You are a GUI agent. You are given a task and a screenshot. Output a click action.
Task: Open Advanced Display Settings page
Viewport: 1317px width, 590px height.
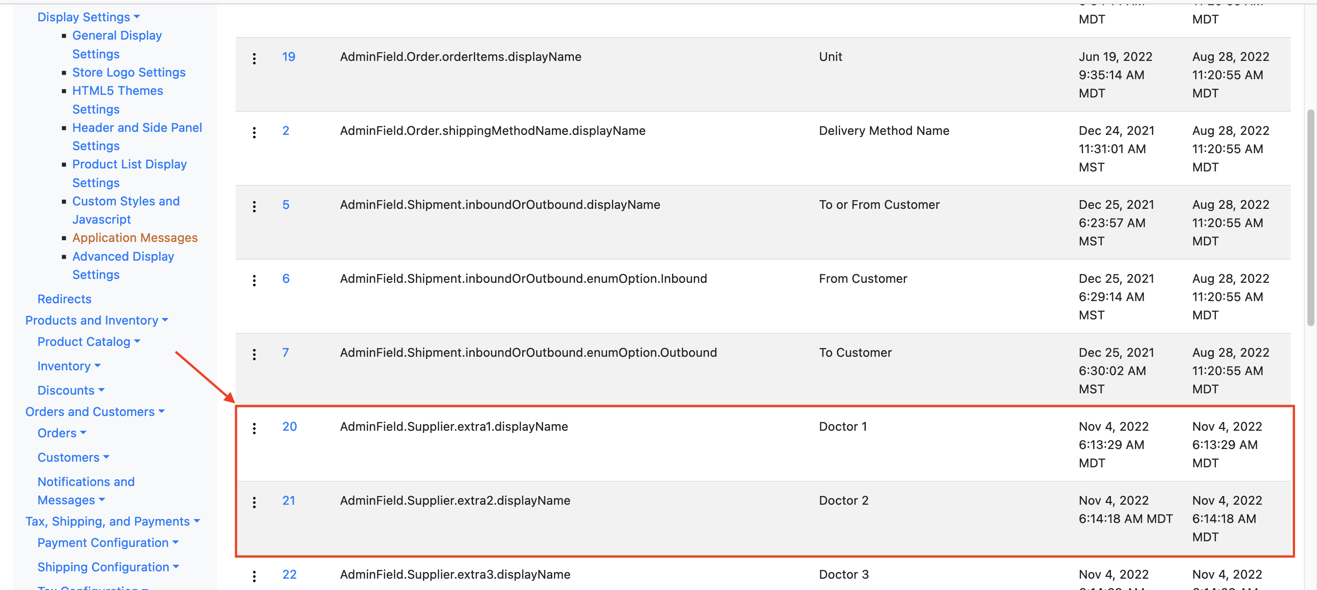click(x=123, y=265)
